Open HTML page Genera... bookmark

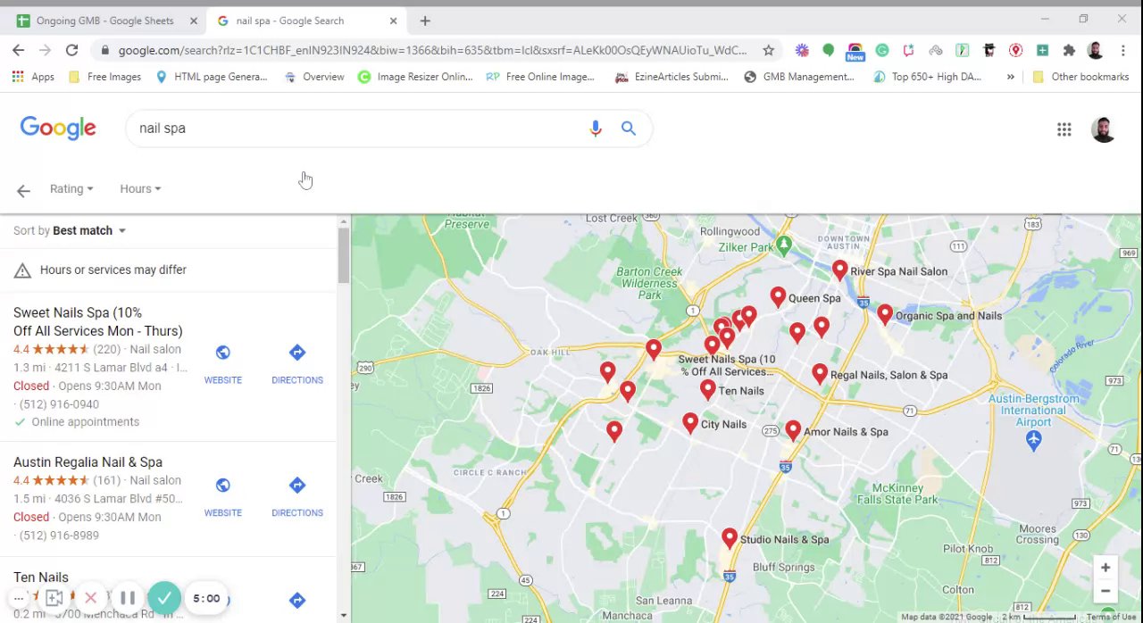pyautogui.click(x=211, y=77)
